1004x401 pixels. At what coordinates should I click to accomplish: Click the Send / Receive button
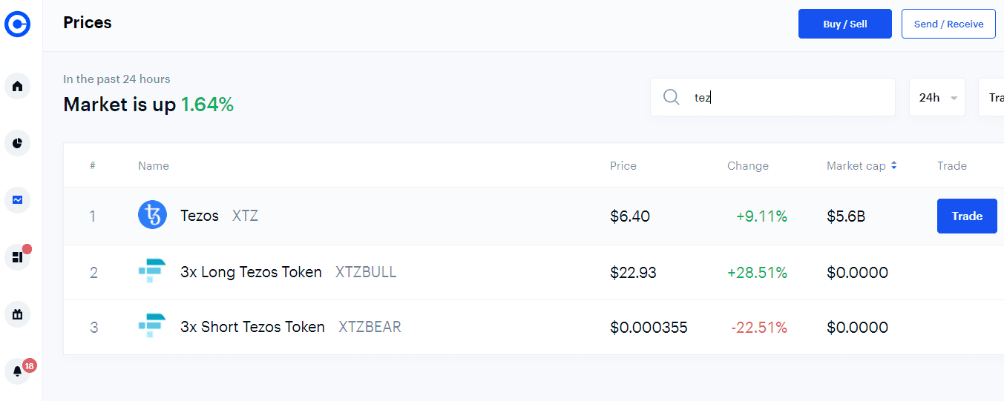click(948, 24)
